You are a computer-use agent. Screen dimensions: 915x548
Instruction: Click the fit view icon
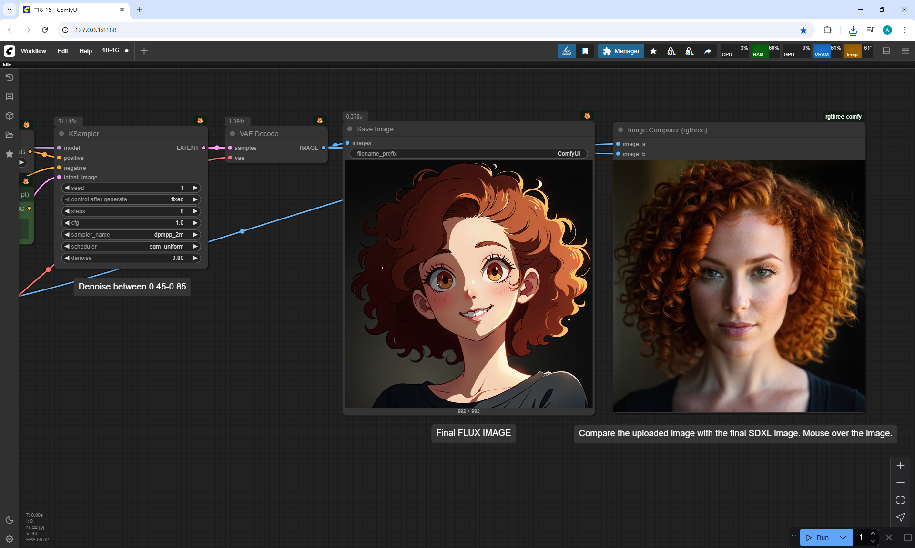coord(900,500)
